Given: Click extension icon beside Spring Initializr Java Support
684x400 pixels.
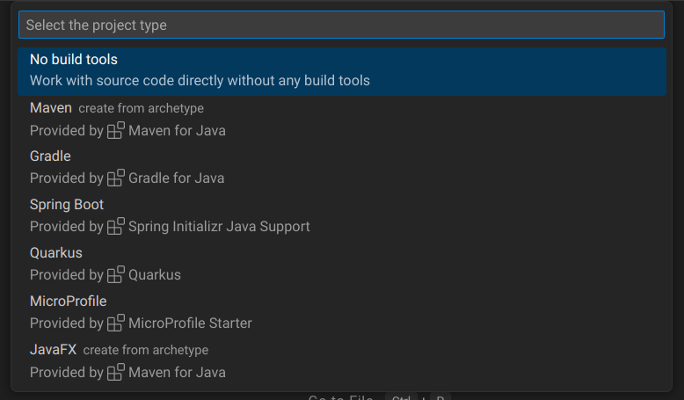Looking at the screenshot, I should click(x=115, y=227).
